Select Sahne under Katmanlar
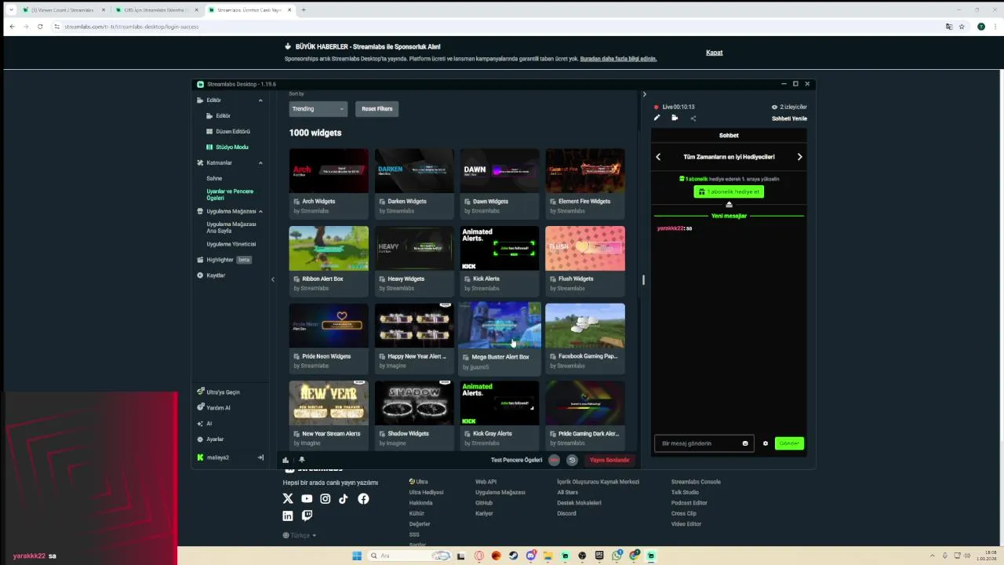Image resolution: width=1004 pixels, height=565 pixels. (x=214, y=178)
